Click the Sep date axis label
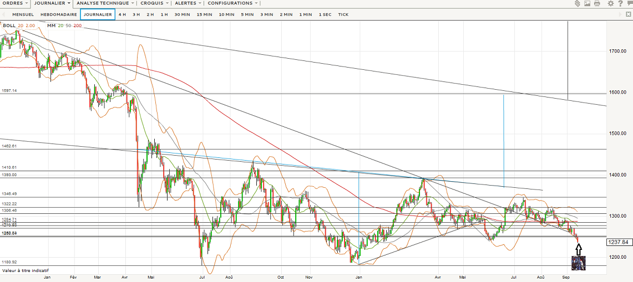The image size is (633, 282). pyautogui.click(x=566, y=278)
